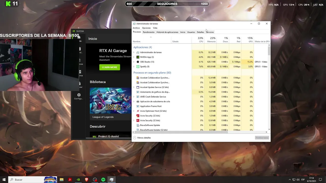Open Windows Start menu
This screenshot has height=183, width=326.
pyautogui.click(x=4, y=180)
